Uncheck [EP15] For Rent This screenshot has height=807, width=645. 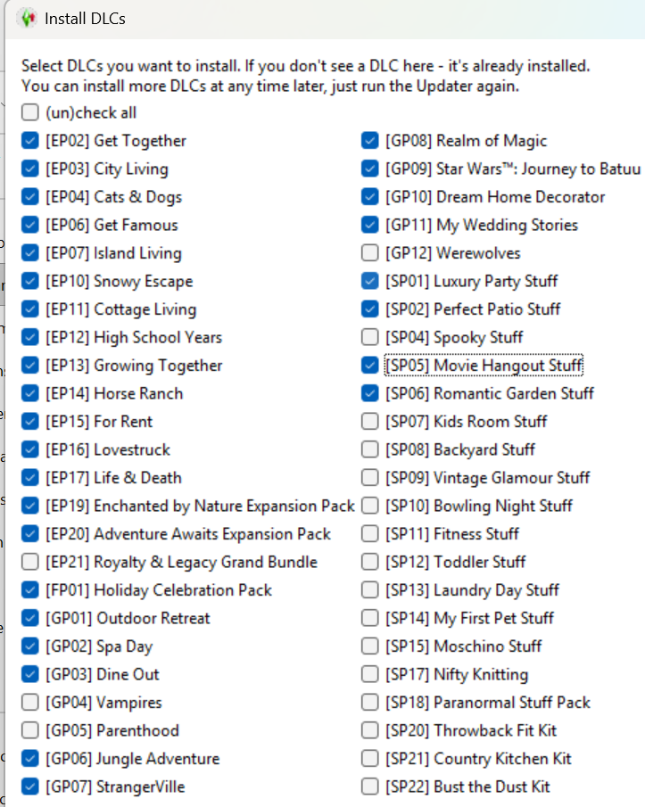click(29, 421)
